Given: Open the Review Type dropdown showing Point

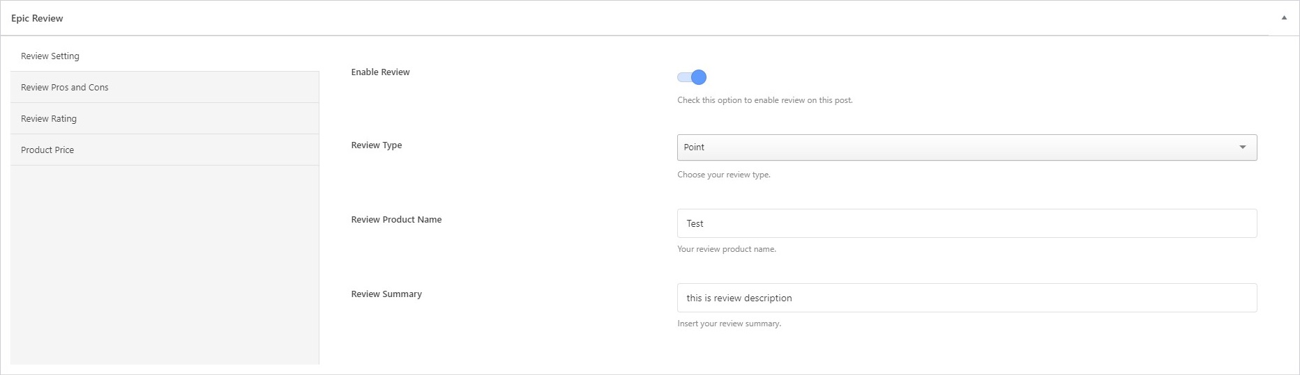Looking at the screenshot, I should coord(955,147).
